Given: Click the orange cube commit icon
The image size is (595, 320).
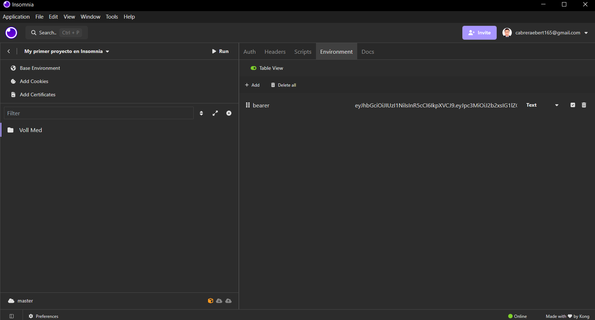Looking at the screenshot, I should [211, 301].
